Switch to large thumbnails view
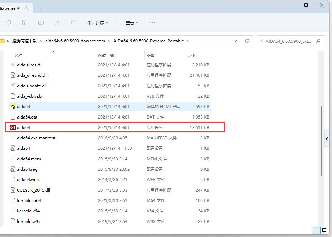 pyautogui.click(x=324, y=231)
